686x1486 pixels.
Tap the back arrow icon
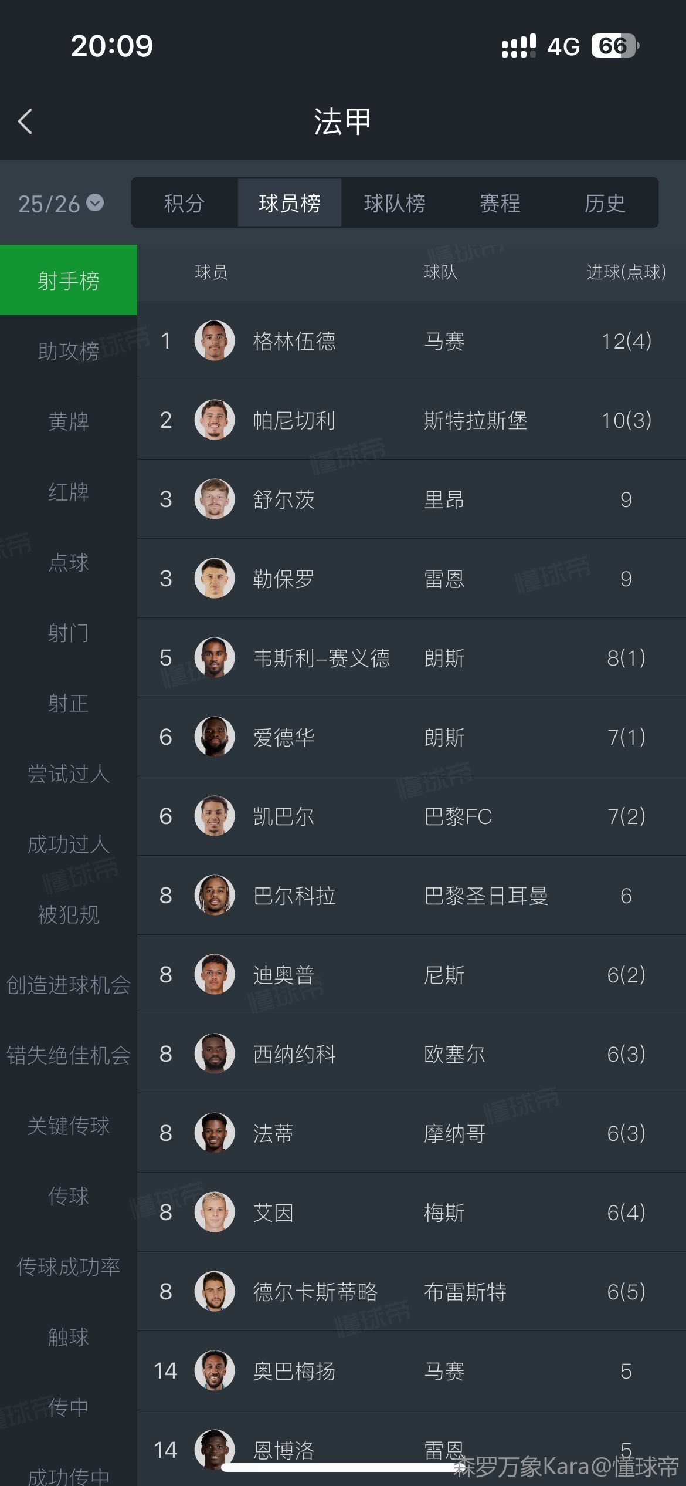tap(25, 121)
